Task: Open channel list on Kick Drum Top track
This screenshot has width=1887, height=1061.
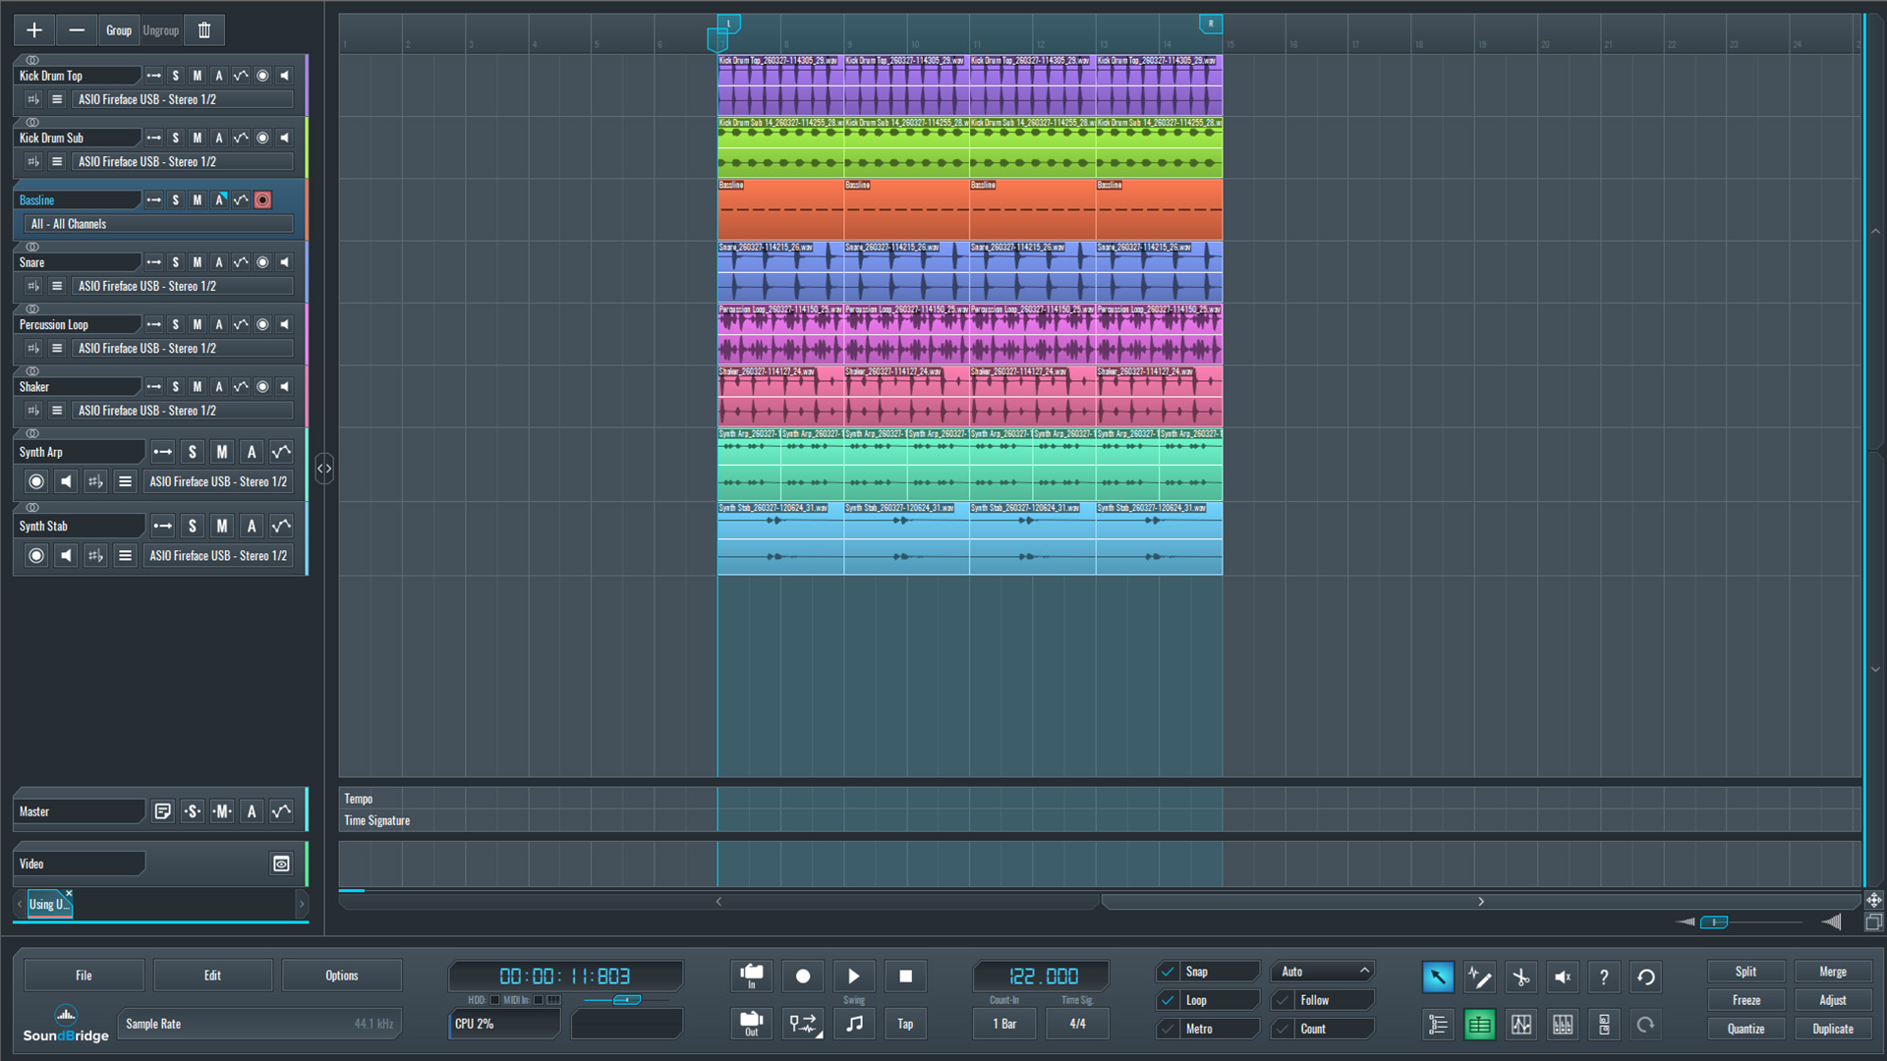Action: [x=57, y=99]
